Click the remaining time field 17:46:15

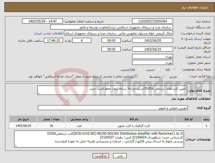point(53,40)
